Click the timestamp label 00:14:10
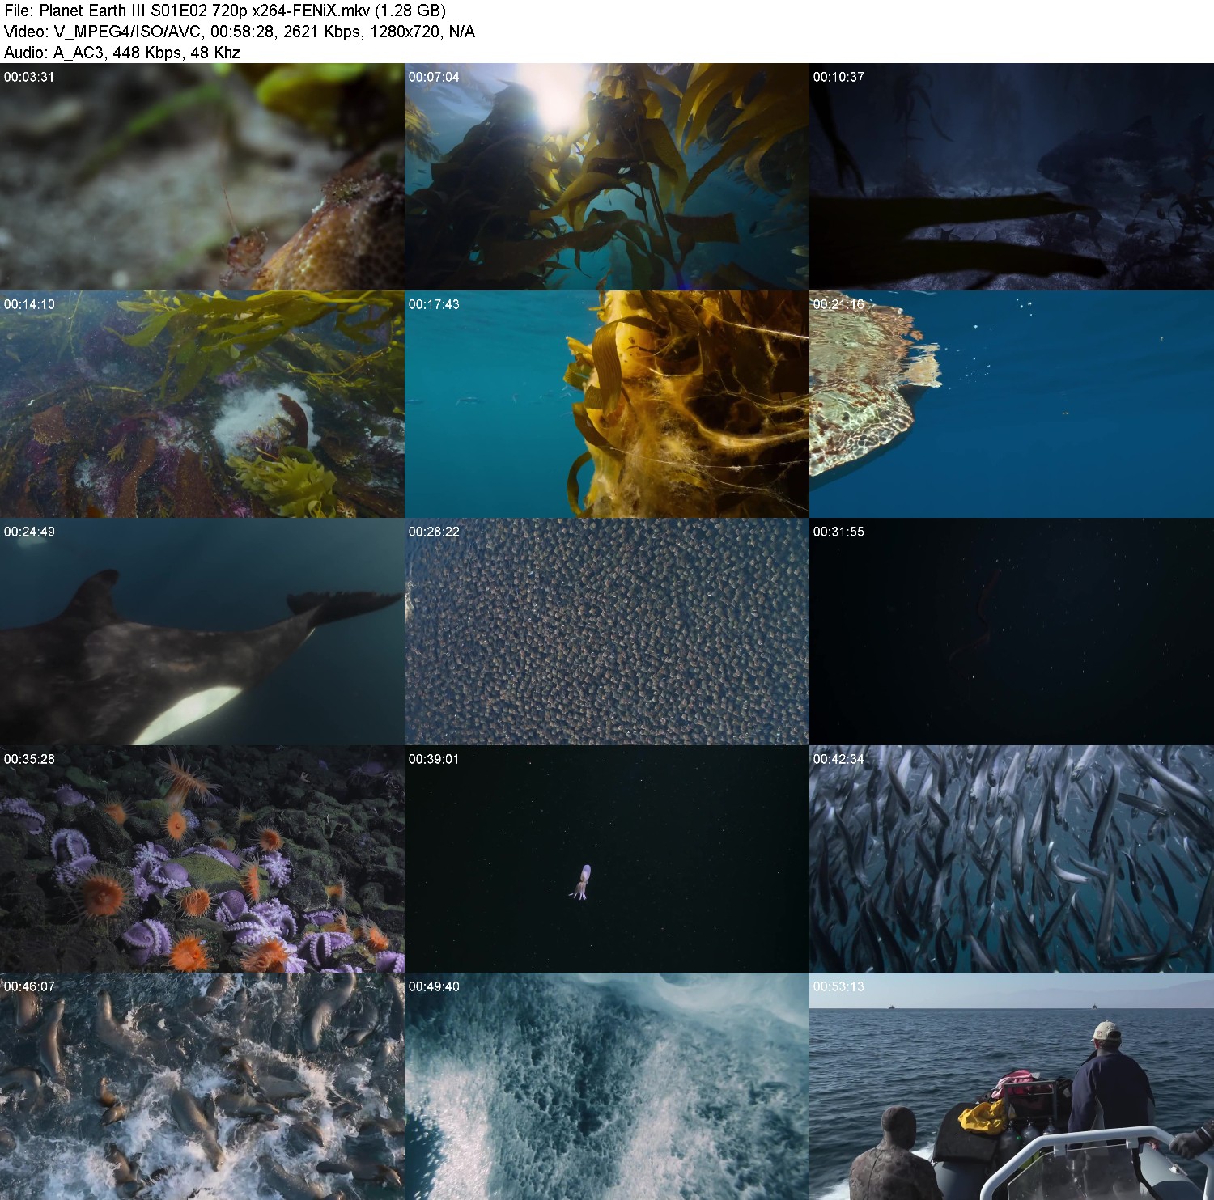 pyautogui.click(x=29, y=304)
